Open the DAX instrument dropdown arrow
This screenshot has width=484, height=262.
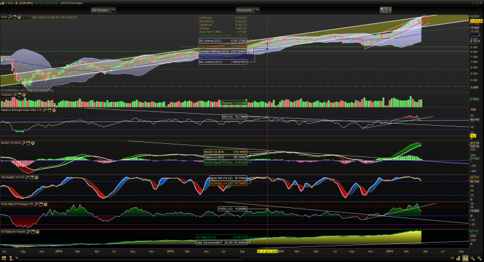(x=6, y=3)
